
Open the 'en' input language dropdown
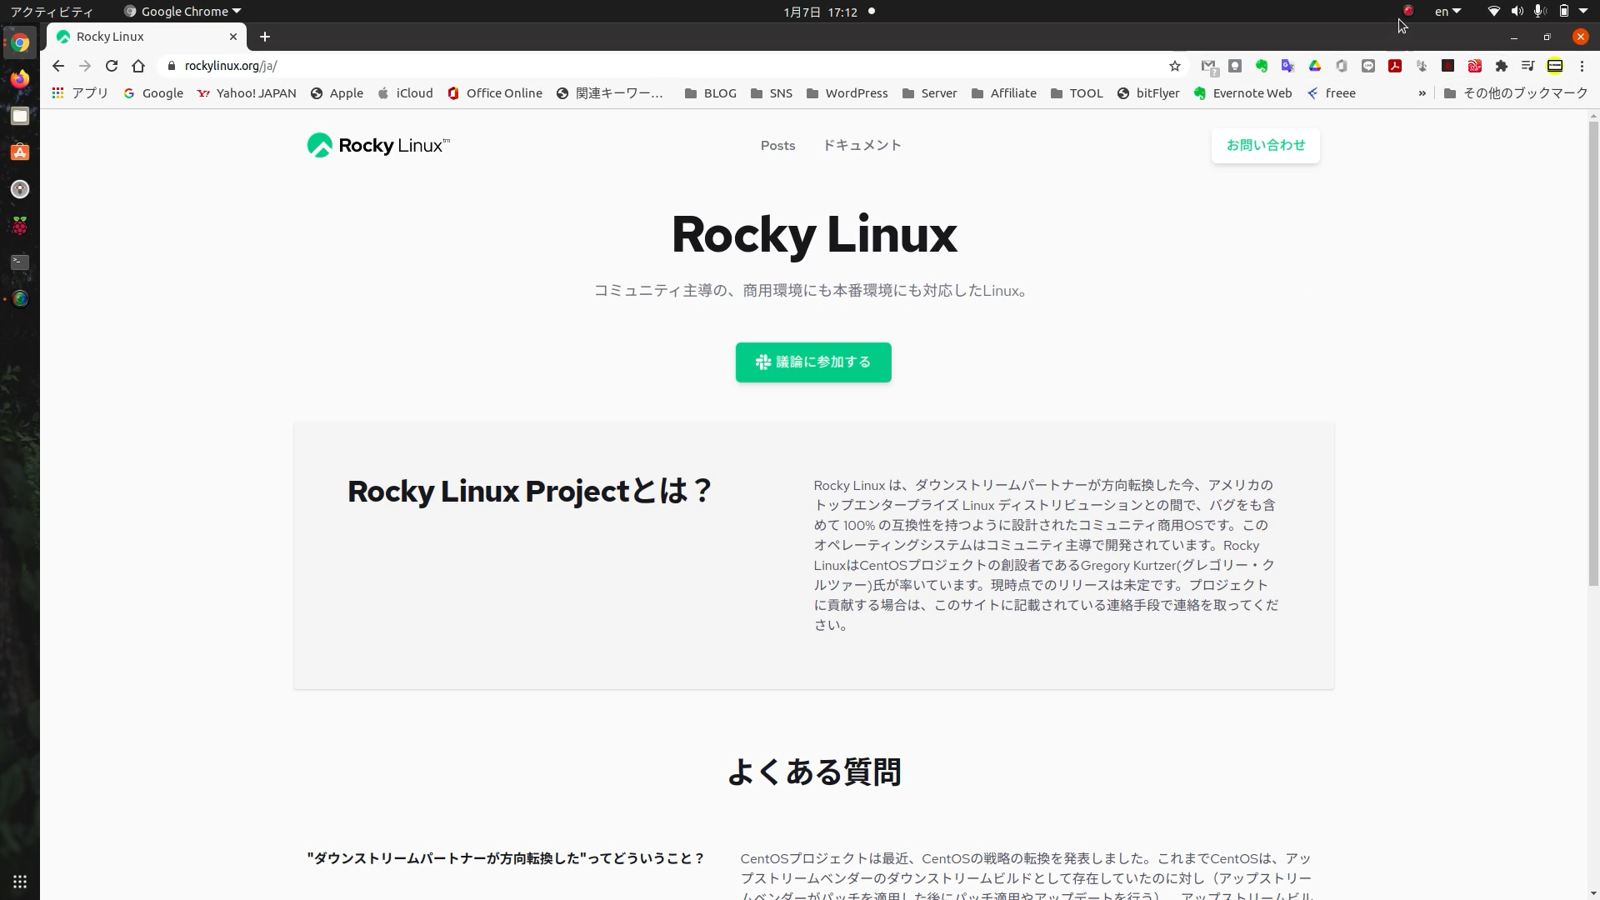coord(1447,12)
